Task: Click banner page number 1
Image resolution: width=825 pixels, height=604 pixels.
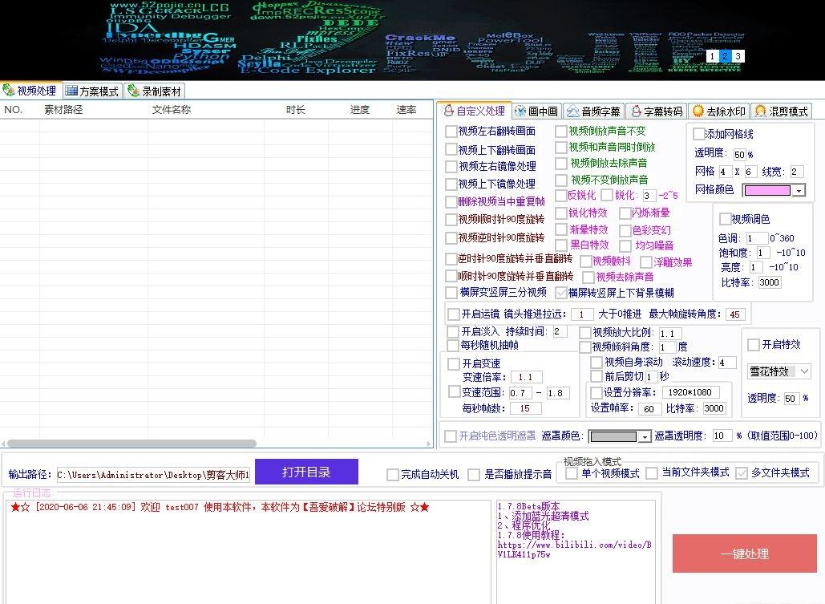Action: click(x=712, y=56)
